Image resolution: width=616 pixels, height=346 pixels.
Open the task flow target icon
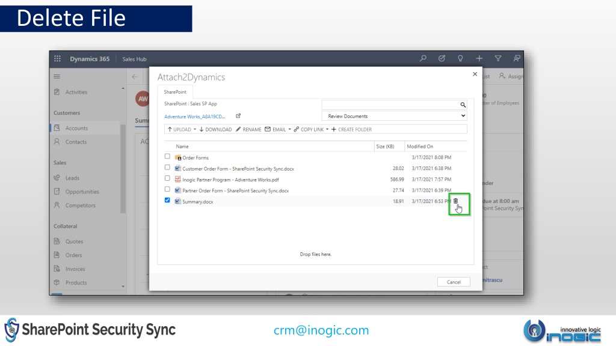point(442,58)
